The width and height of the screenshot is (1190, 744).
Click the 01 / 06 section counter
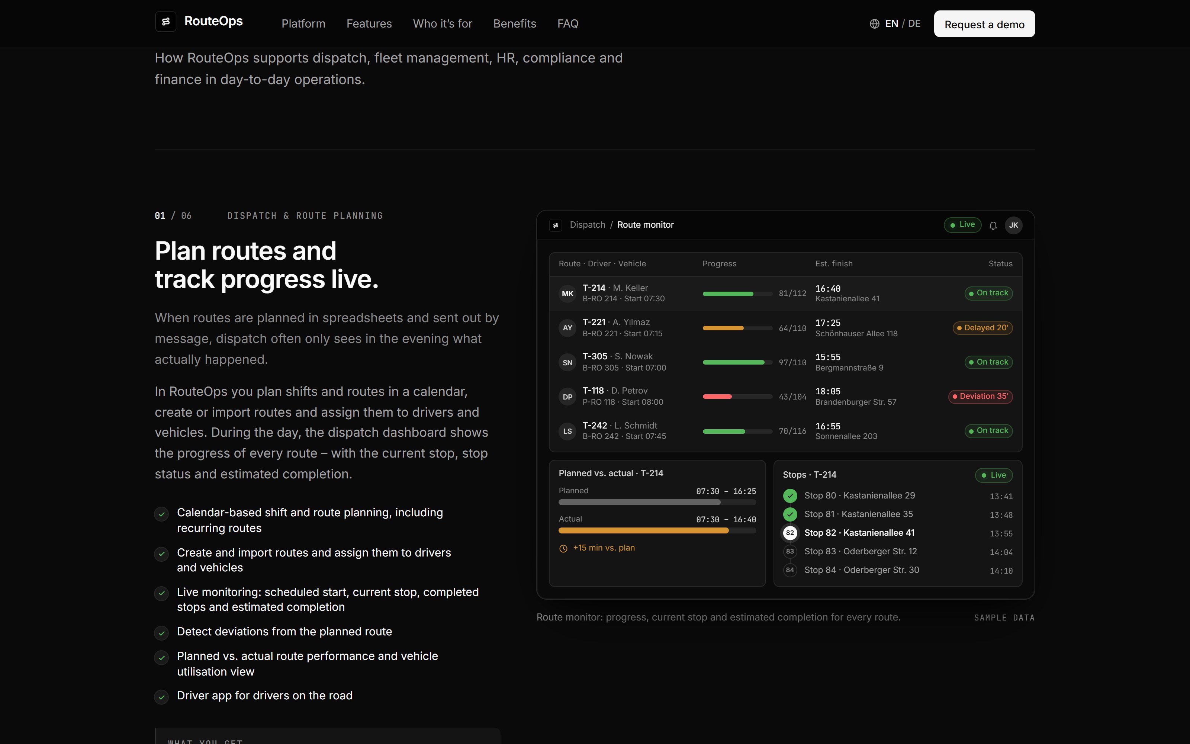pos(173,216)
